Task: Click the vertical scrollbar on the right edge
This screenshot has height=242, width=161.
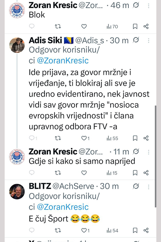Action: pyautogui.click(x=156, y=156)
